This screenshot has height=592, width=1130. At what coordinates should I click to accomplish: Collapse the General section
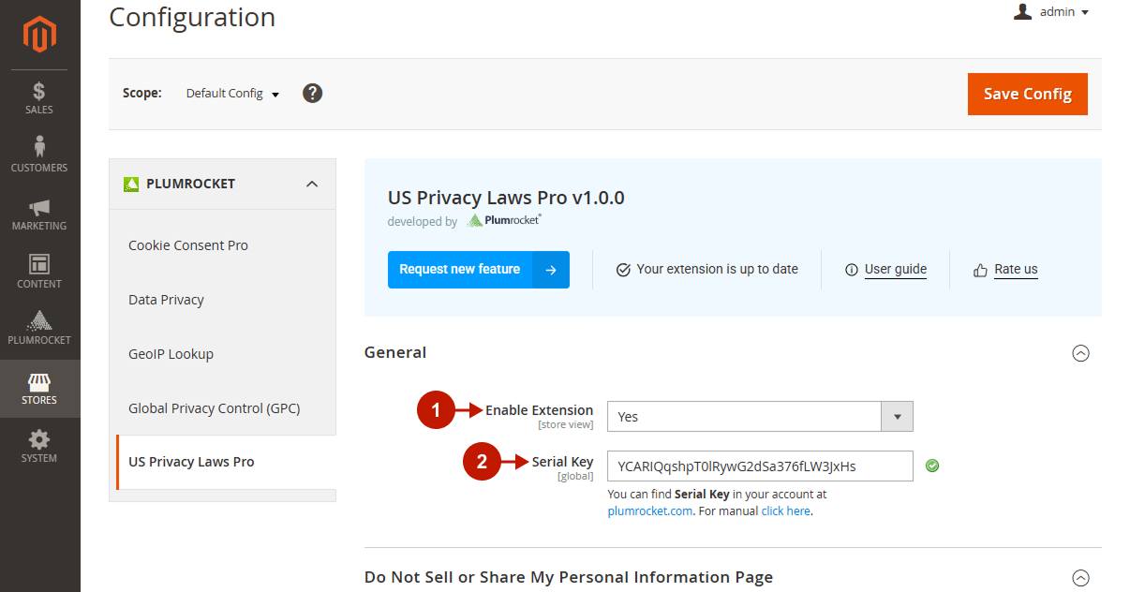(x=1081, y=353)
